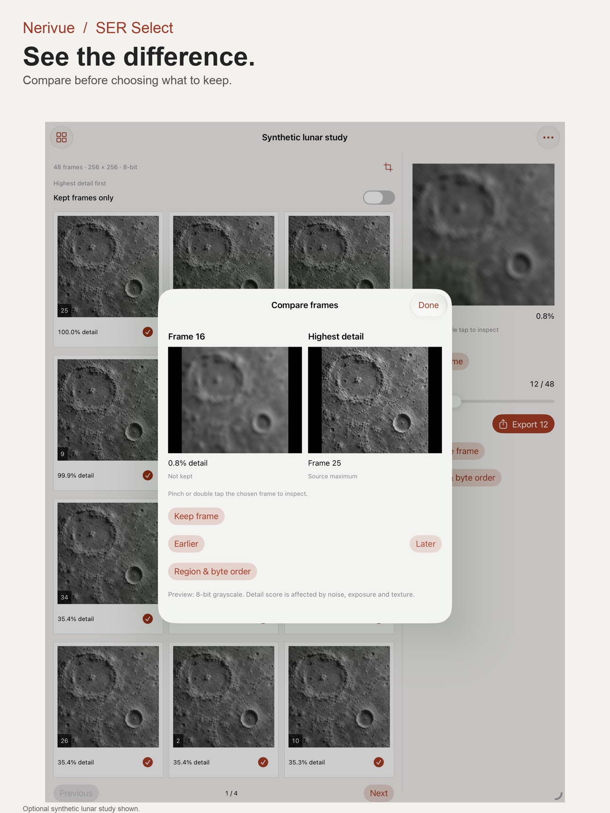Toggle the Kept frames only switch
This screenshot has height=813, width=610.
[379, 197]
